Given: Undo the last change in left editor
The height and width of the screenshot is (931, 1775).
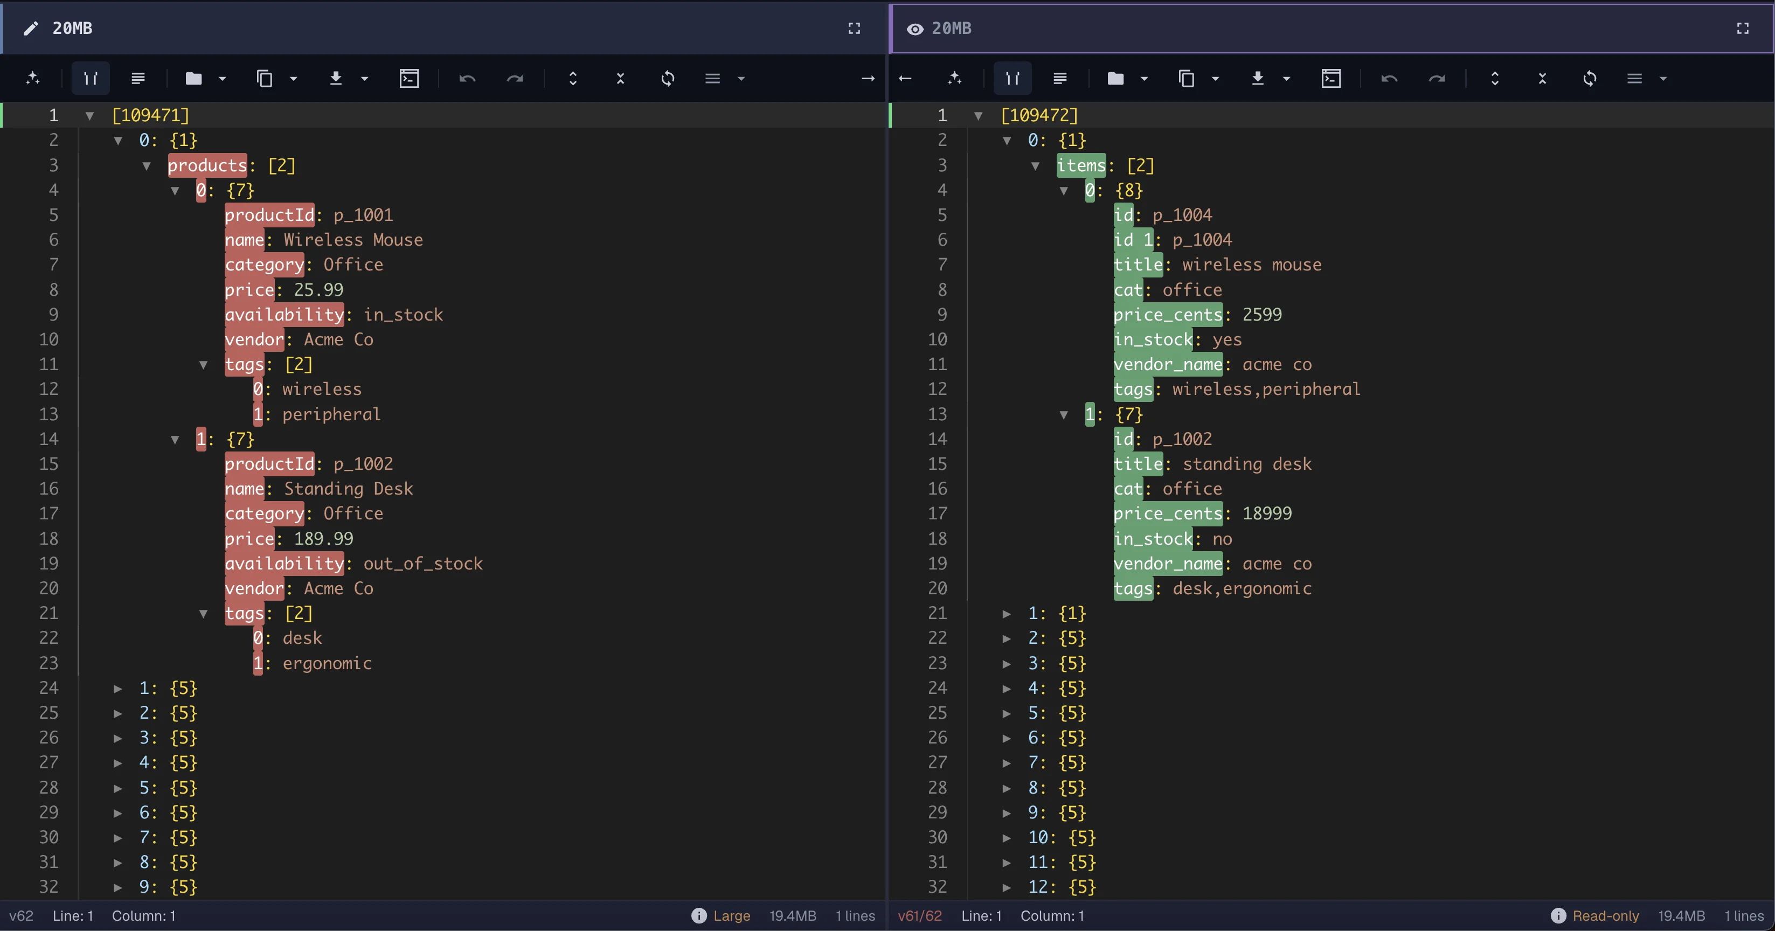Looking at the screenshot, I should 467,78.
